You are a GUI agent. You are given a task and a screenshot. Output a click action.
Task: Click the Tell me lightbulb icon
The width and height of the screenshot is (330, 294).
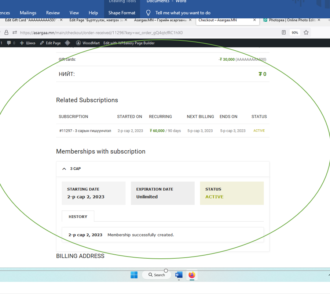click(x=148, y=13)
